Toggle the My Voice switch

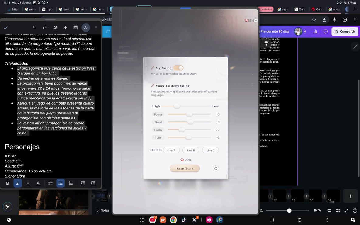178,68
